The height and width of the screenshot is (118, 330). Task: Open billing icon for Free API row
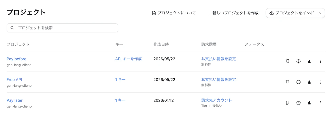[x=298, y=82]
